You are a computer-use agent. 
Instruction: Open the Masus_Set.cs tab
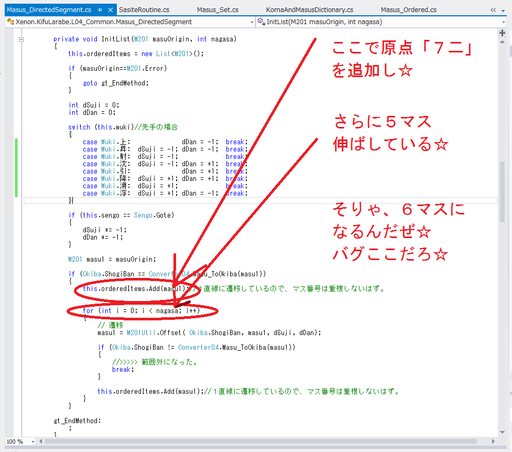pyautogui.click(x=217, y=10)
